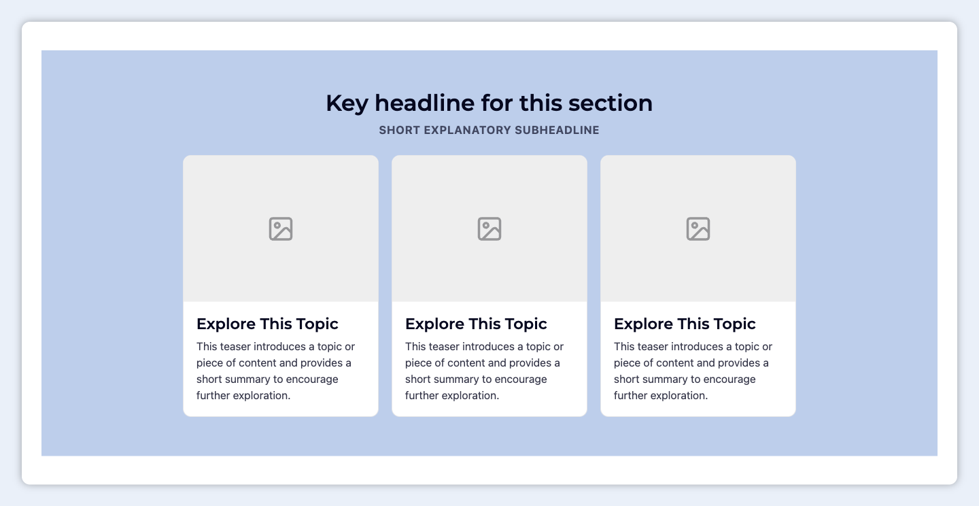The image size is (979, 506).
Task: Click the word exploration in middle card
Action: coord(470,396)
